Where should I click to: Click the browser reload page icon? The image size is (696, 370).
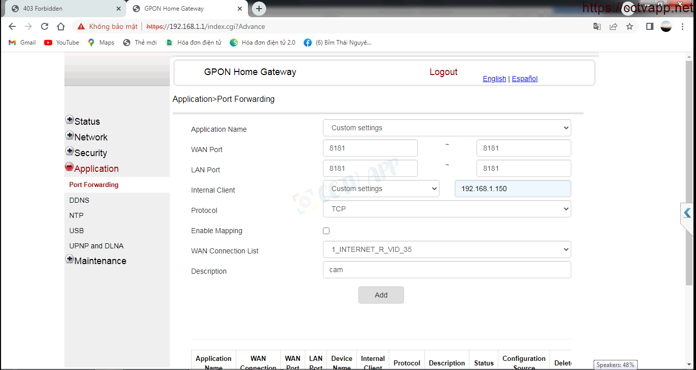[45, 26]
